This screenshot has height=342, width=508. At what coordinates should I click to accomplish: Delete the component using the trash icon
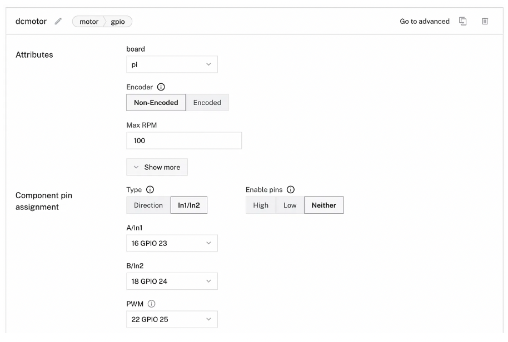tap(485, 21)
